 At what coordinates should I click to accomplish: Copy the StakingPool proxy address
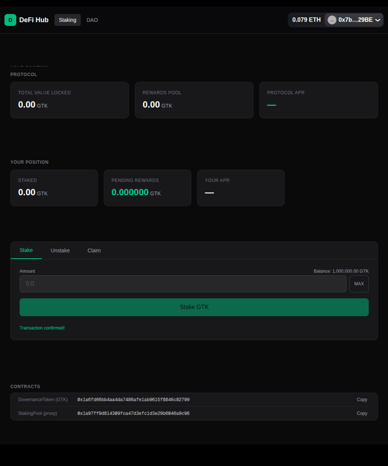tap(362, 413)
